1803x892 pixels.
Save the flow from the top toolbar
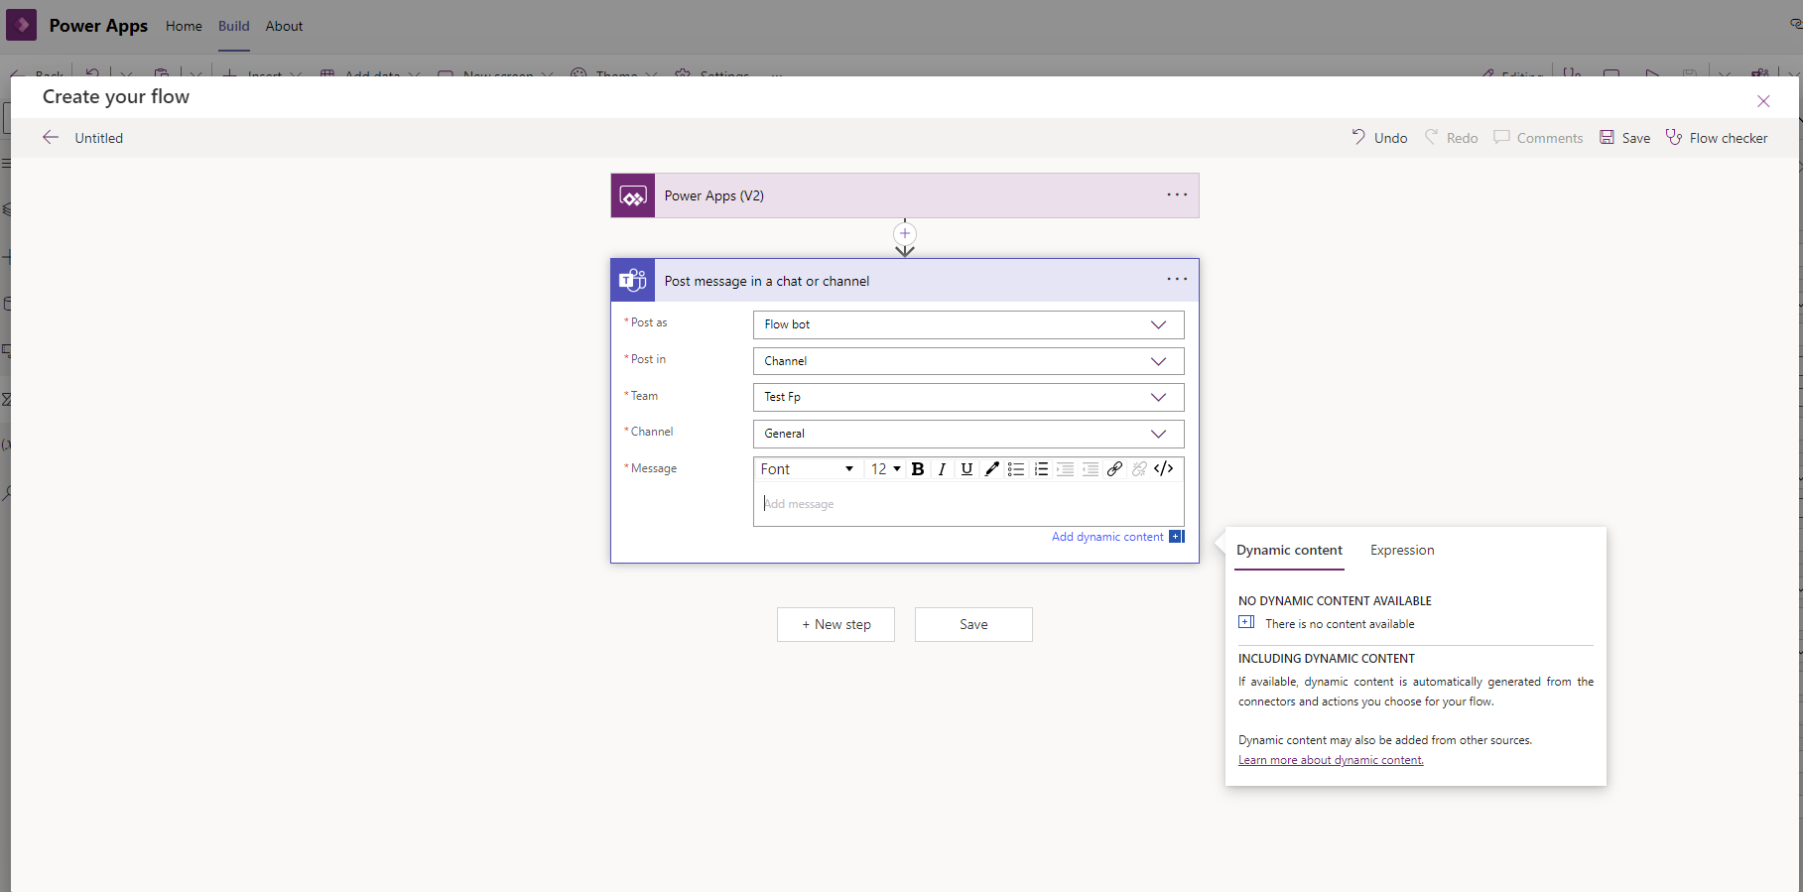tap(1624, 138)
